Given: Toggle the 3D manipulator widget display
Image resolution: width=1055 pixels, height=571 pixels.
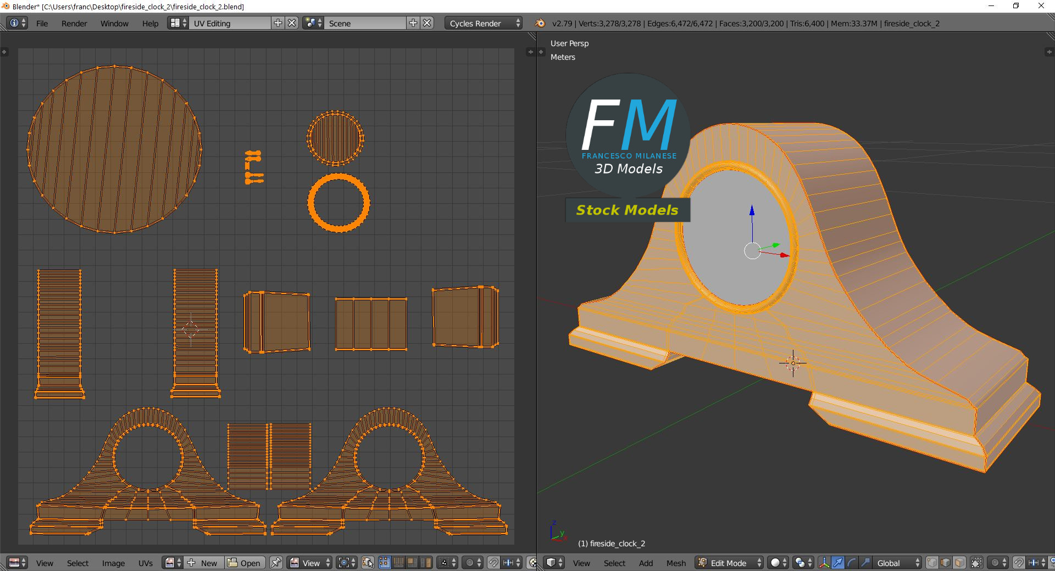Looking at the screenshot, I should 824,563.
